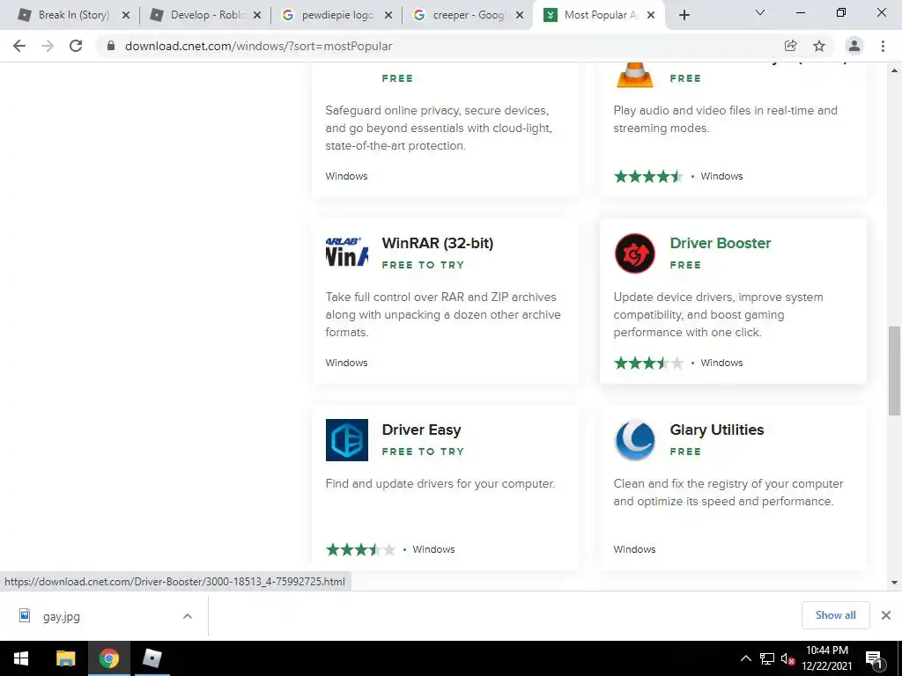
Task: Expand options chevron for gay.jpg download
Action: tap(188, 616)
